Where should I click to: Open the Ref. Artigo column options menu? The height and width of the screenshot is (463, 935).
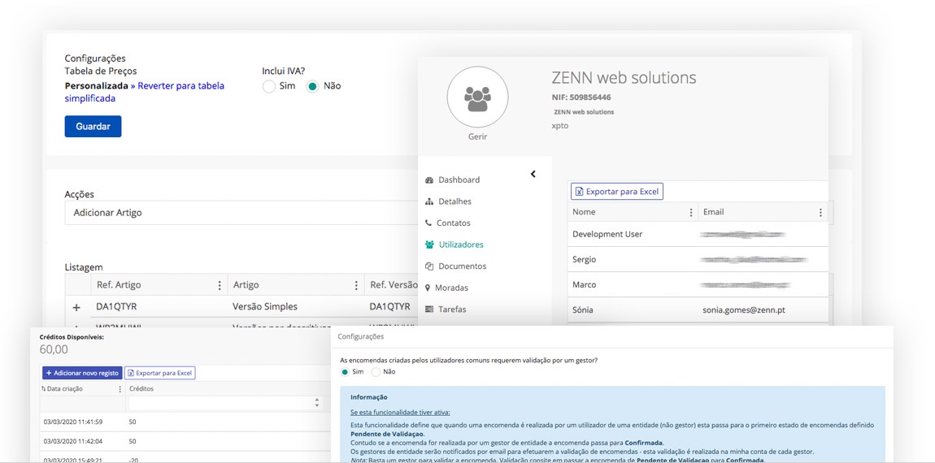pyautogui.click(x=220, y=285)
